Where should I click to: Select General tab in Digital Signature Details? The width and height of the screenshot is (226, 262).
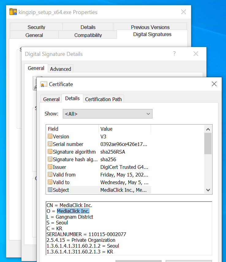click(36, 68)
